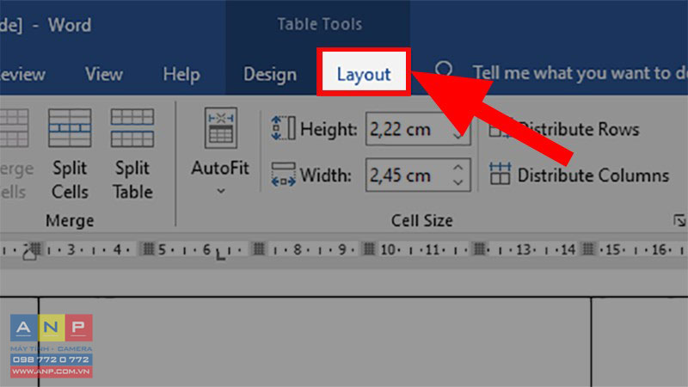
Task: Open the Help tab
Action: click(181, 74)
